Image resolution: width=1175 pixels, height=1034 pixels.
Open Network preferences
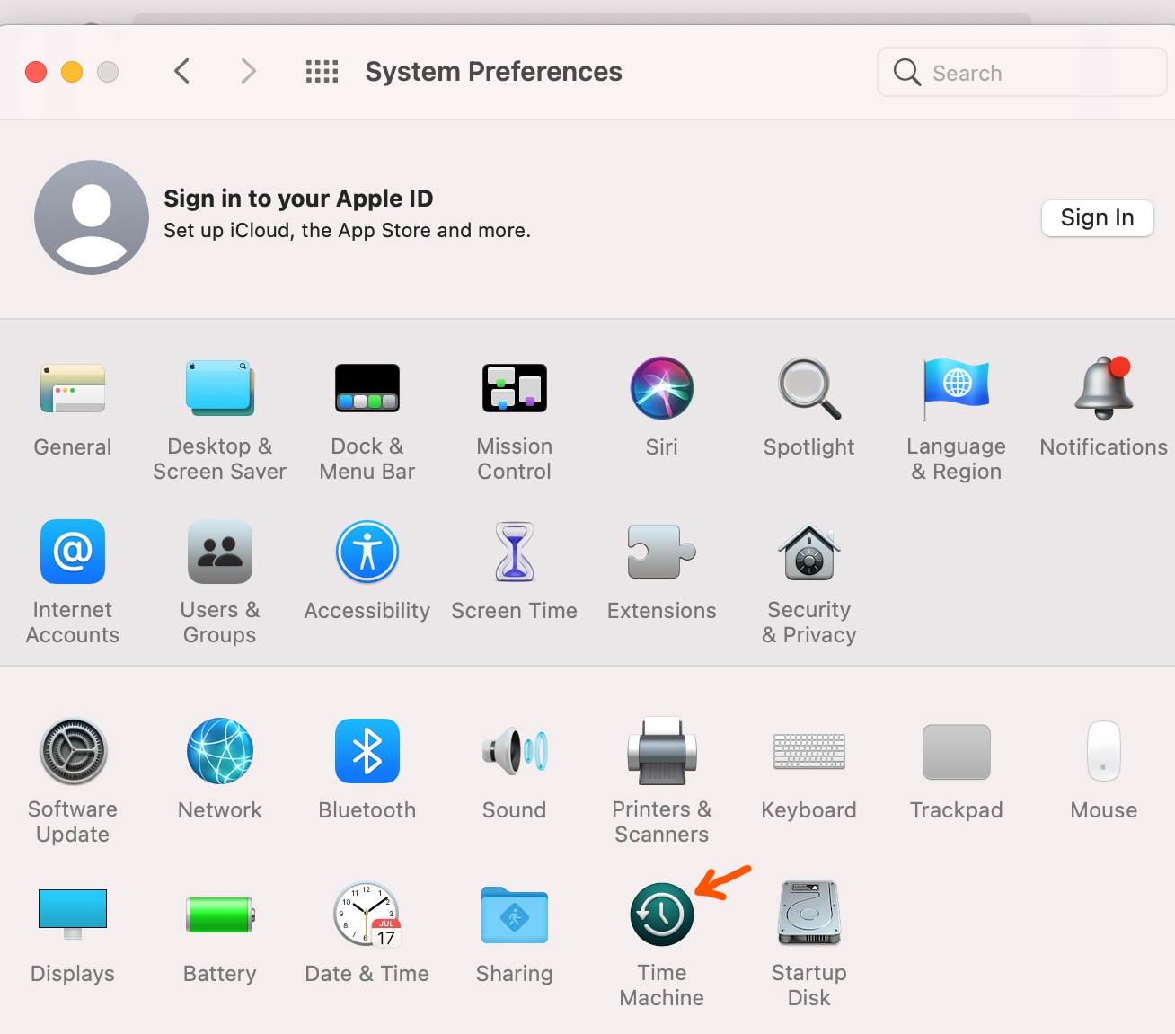click(x=220, y=751)
